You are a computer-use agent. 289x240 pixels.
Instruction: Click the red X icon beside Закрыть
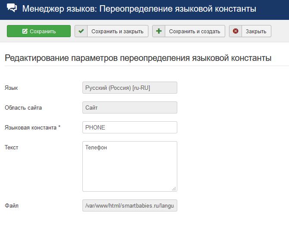pyautogui.click(x=236, y=31)
